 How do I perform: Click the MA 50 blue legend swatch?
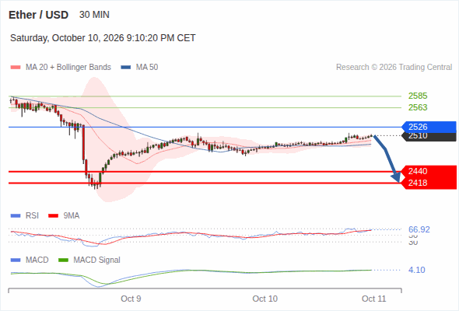click(x=126, y=68)
